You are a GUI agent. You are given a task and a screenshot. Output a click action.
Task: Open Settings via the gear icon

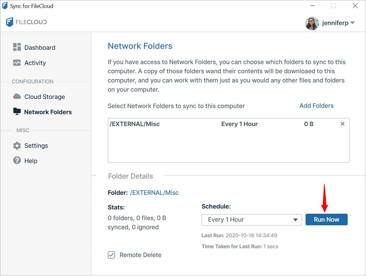[17, 146]
